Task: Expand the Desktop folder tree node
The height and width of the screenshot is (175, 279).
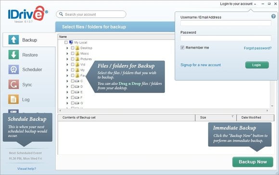Action: (67, 48)
